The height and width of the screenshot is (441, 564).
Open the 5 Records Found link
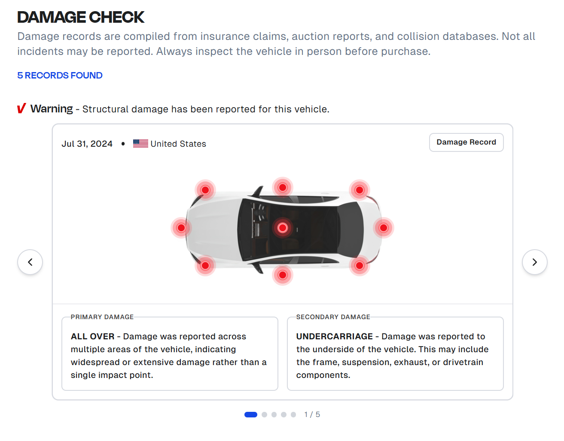pos(60,76)
